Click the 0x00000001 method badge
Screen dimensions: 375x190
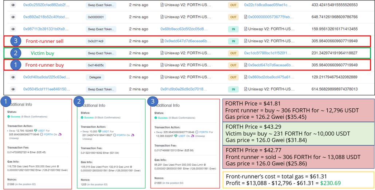(x=96, y=17)
